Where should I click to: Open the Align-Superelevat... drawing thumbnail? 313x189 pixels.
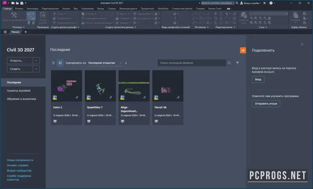point(134,86)
